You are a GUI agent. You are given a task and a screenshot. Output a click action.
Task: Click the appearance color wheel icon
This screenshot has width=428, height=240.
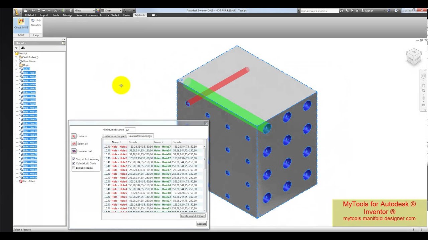click(x=98, y=11)
